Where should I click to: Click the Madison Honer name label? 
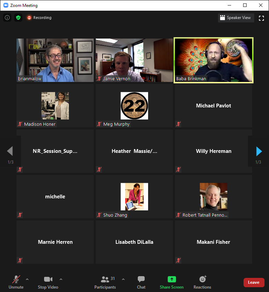[x=40, y=124]
